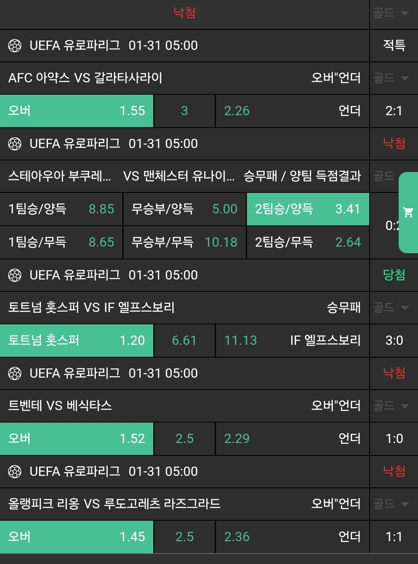Toggle the 2팀승/양득 3.41 selection
Screen dimensions: 418x564
click(308, 209)
